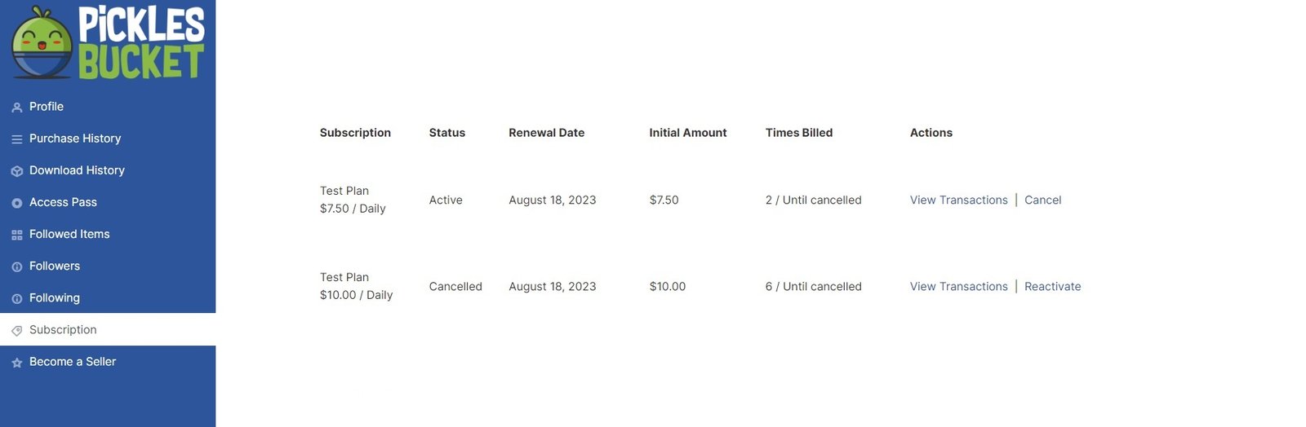Click the Followed Items grid icon
The height and width of the screenshot is (427, 1306).
16,235
